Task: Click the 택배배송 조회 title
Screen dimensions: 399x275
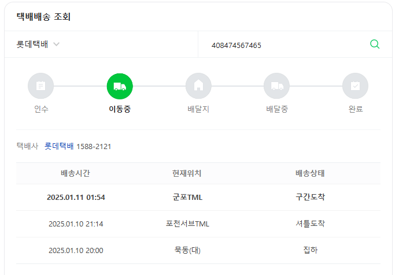Action: (43, 17)
